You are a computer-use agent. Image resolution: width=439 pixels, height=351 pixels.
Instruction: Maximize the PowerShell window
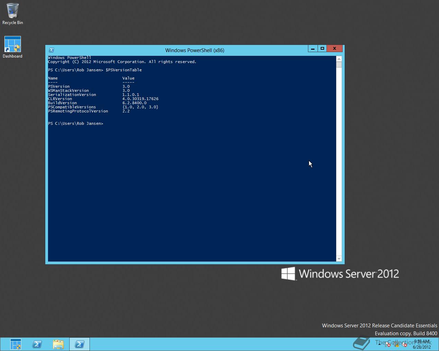(x=322, y=49)
